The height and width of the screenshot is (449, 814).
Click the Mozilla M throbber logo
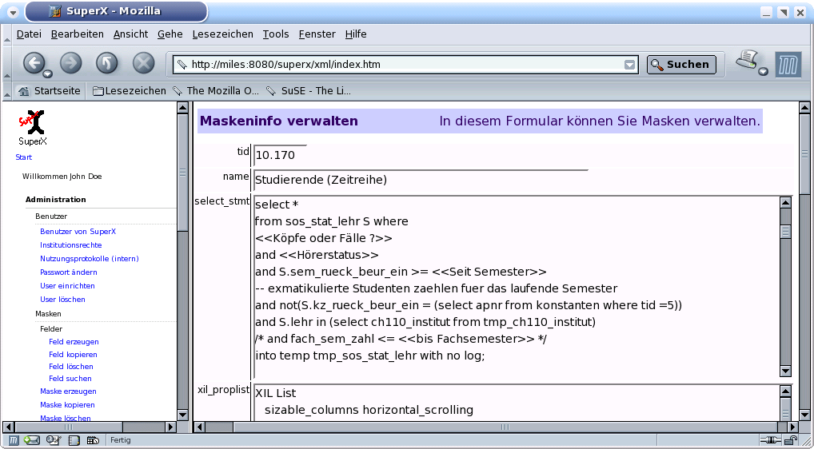[x=788, y=65]
